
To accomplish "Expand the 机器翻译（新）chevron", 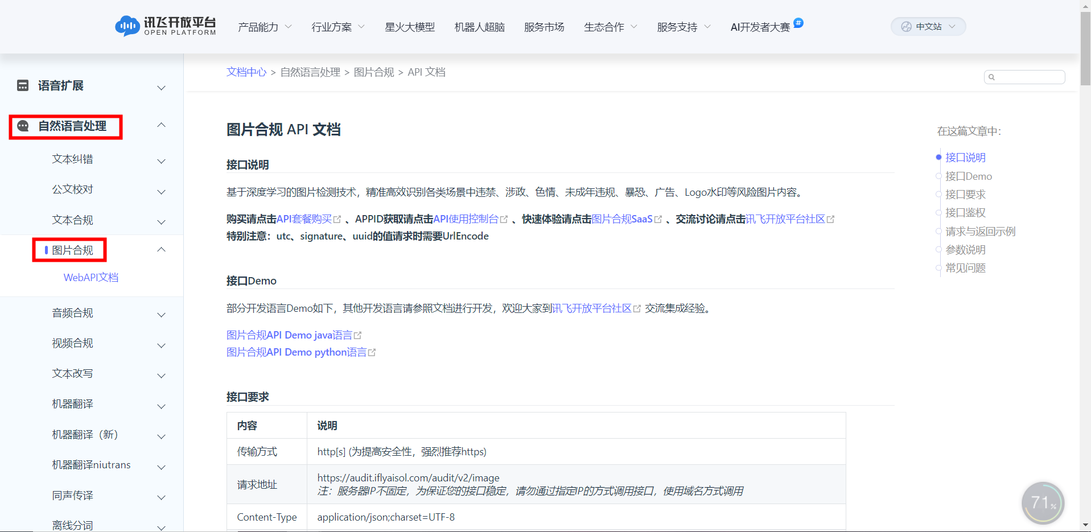I will tap(162, 436).
